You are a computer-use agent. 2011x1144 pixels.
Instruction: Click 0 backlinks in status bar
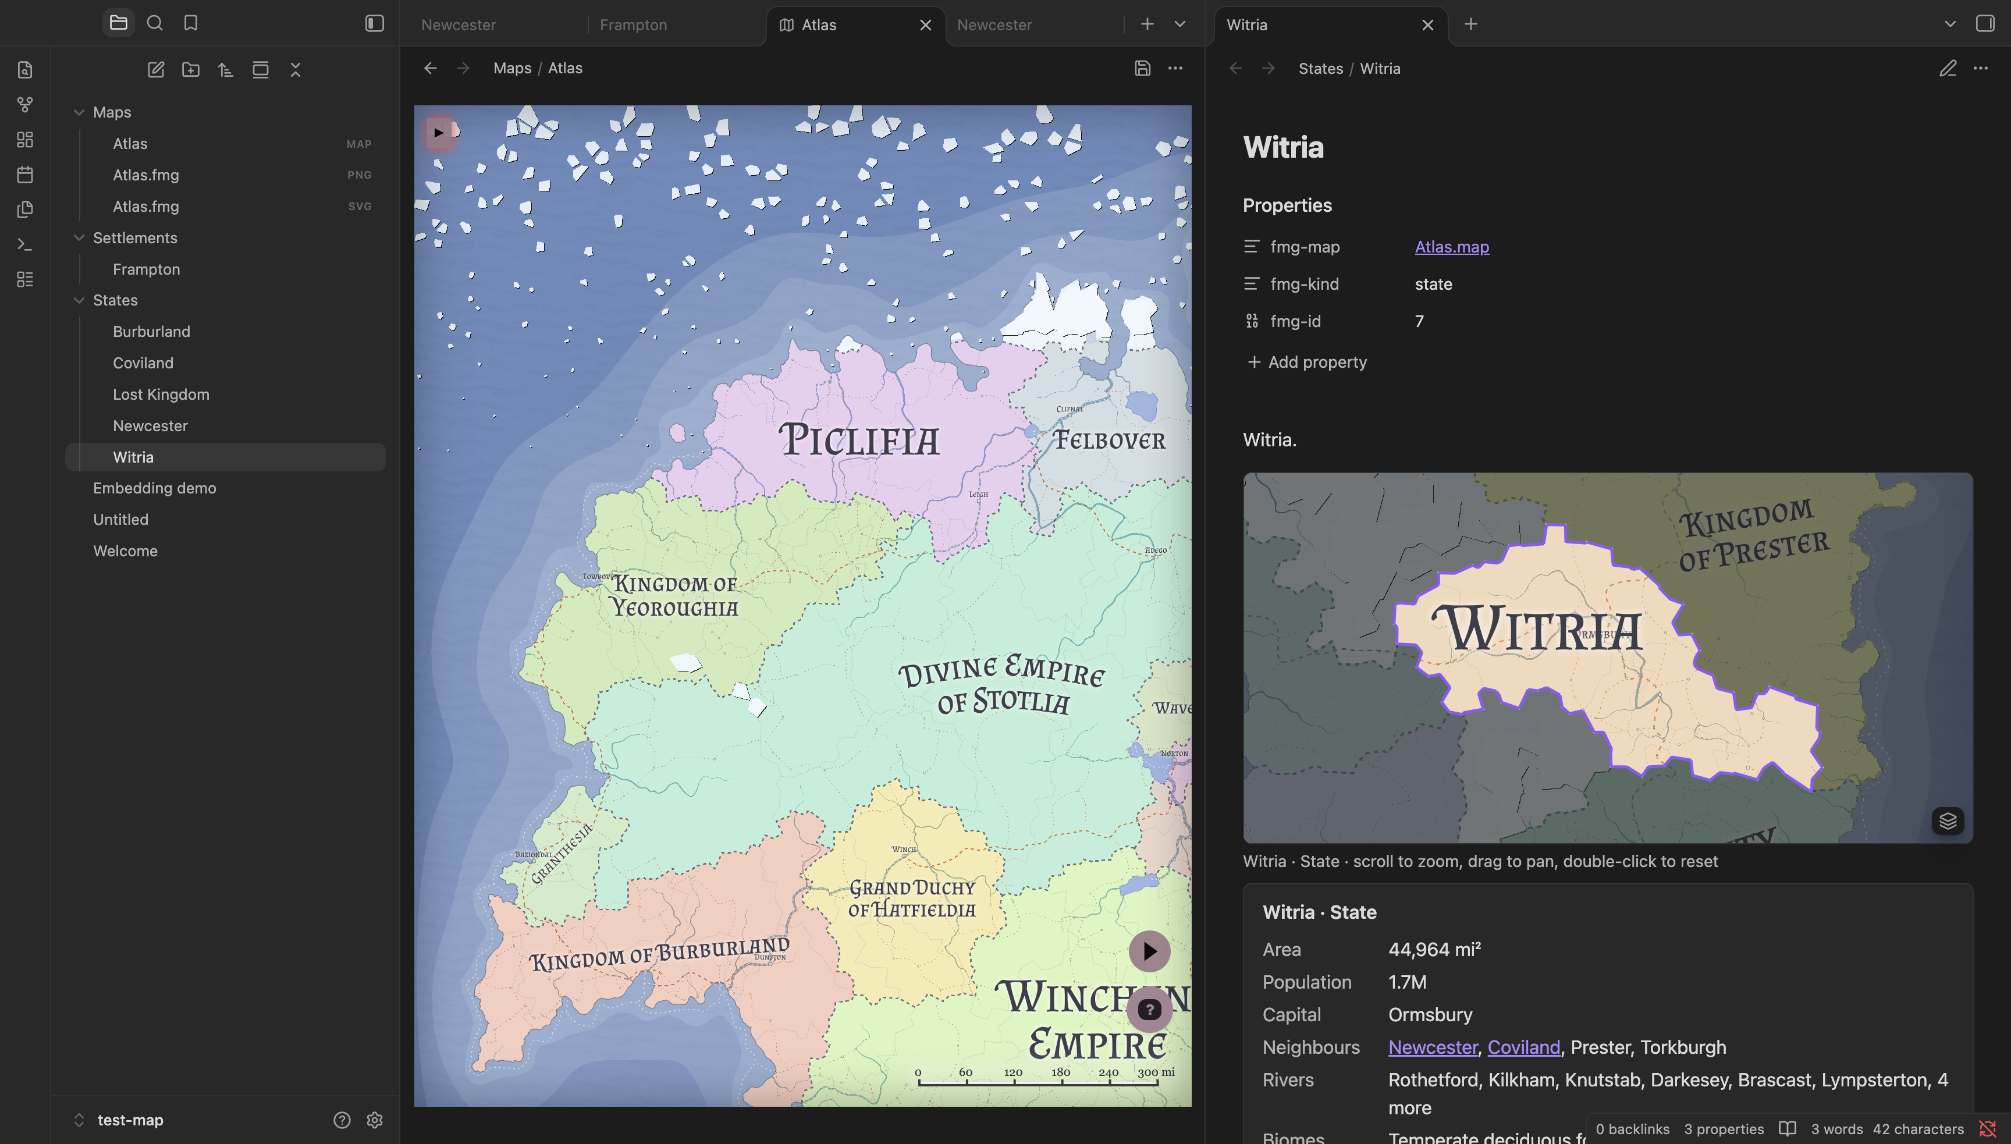(1632, 1129)
